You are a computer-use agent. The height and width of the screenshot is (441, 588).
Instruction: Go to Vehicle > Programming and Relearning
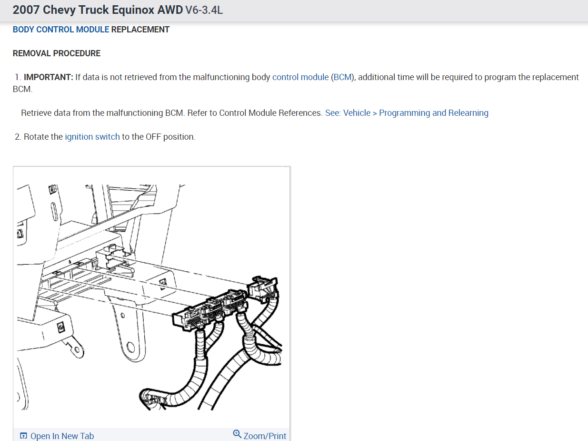pos(416,113)
